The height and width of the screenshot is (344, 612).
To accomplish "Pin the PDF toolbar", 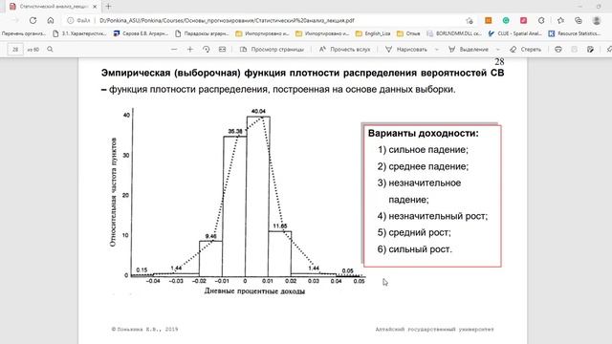I will (609, 49).
